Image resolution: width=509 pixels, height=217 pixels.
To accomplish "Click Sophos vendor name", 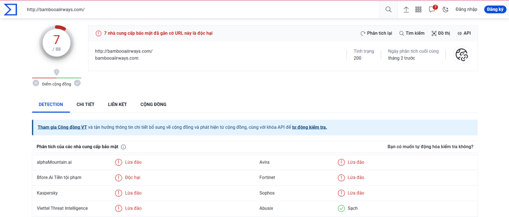I will 267,193.
